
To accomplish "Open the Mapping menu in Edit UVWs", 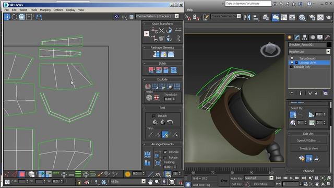I will (x=45, y=10).
